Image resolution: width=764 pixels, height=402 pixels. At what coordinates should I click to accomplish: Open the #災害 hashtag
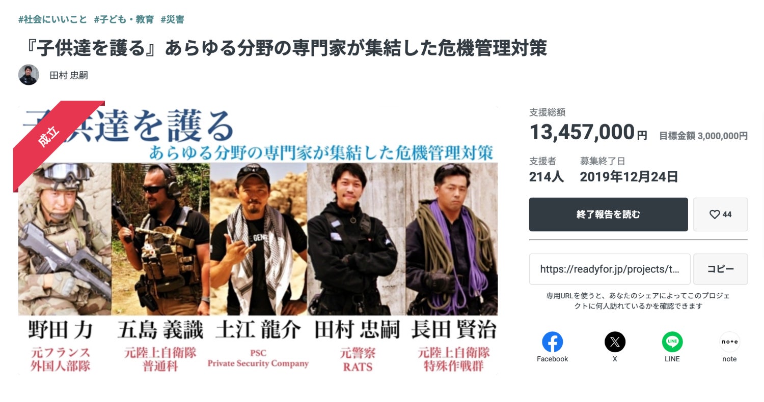pyautogui.click(x=172, y=19)
